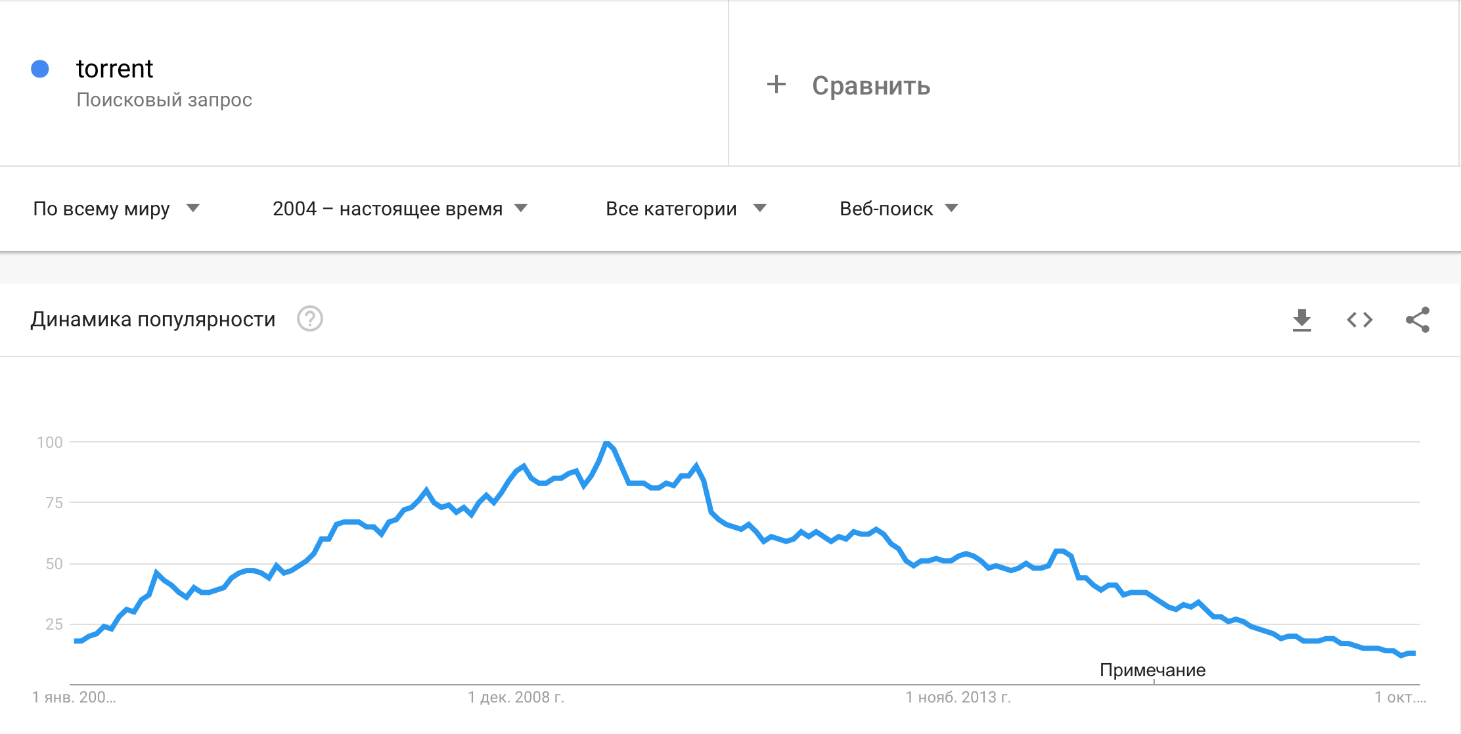
Task: Click the 1 нояб. 2013 г. axis label
Action: [x=958, y=697]
